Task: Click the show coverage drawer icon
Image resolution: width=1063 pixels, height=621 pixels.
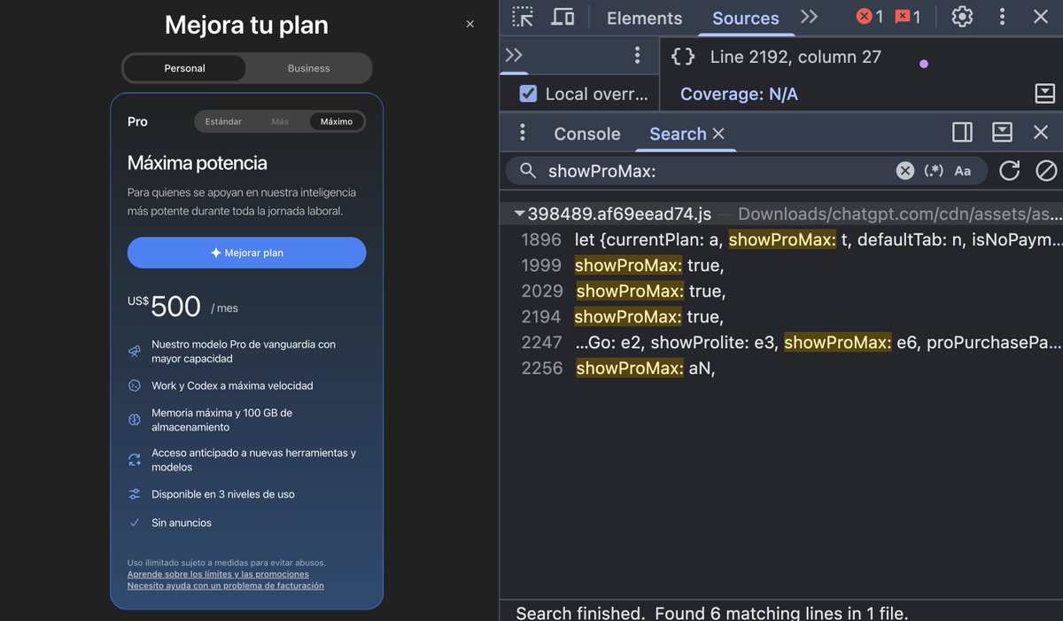Action: click(x=1044, y=93)
